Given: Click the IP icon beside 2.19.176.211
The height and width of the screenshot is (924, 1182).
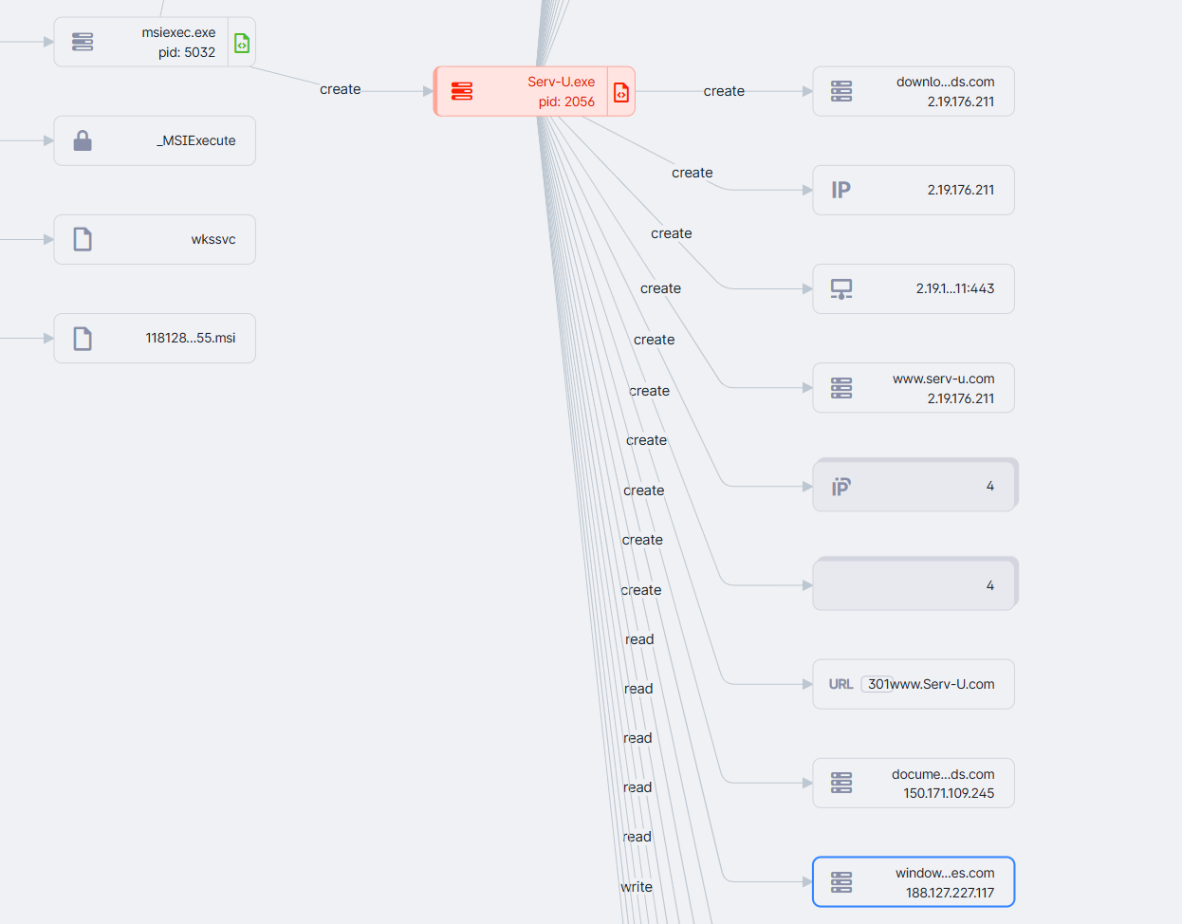Looking at the screenshot, I should pyautogui.click(x=840, y=190).
